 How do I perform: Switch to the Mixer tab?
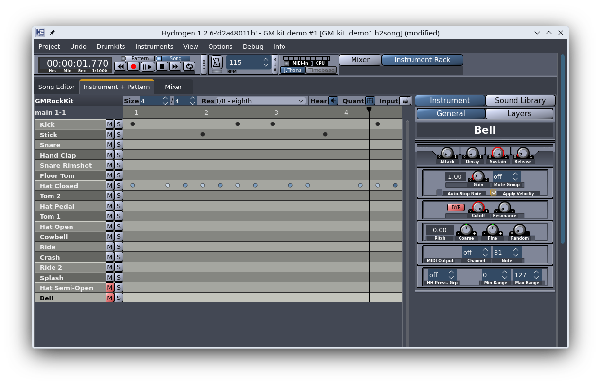[x=174, y=87]
